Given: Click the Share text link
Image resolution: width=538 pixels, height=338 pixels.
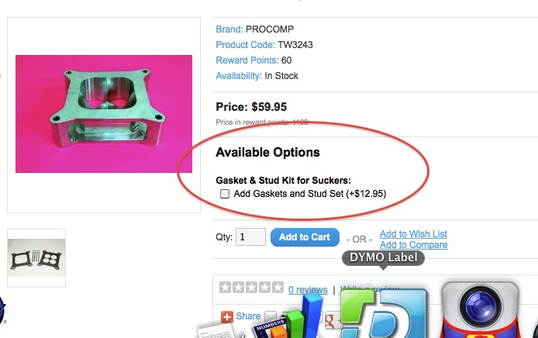Looking at the screenshot, I should 248,316.
